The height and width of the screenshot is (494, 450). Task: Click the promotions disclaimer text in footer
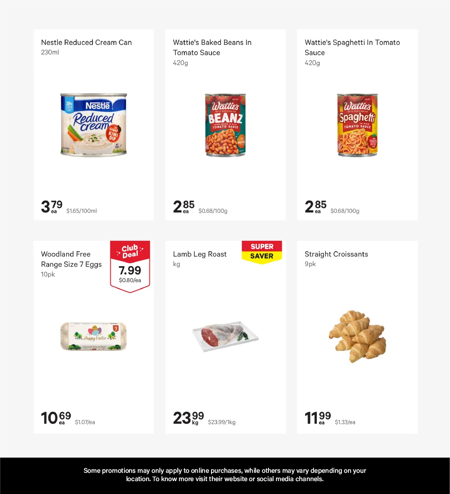coord(225,474)
